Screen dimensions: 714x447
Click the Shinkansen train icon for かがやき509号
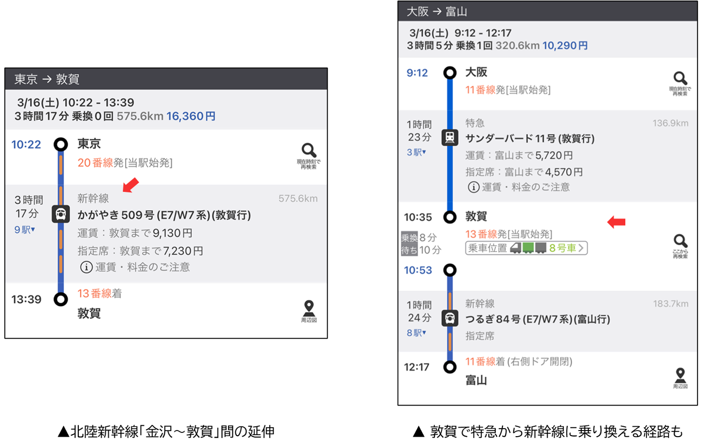[x=61, y=214]
